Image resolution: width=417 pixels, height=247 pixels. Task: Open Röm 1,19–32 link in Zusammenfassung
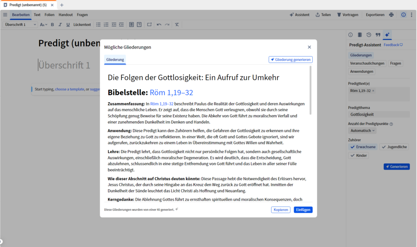click(162, 104)
